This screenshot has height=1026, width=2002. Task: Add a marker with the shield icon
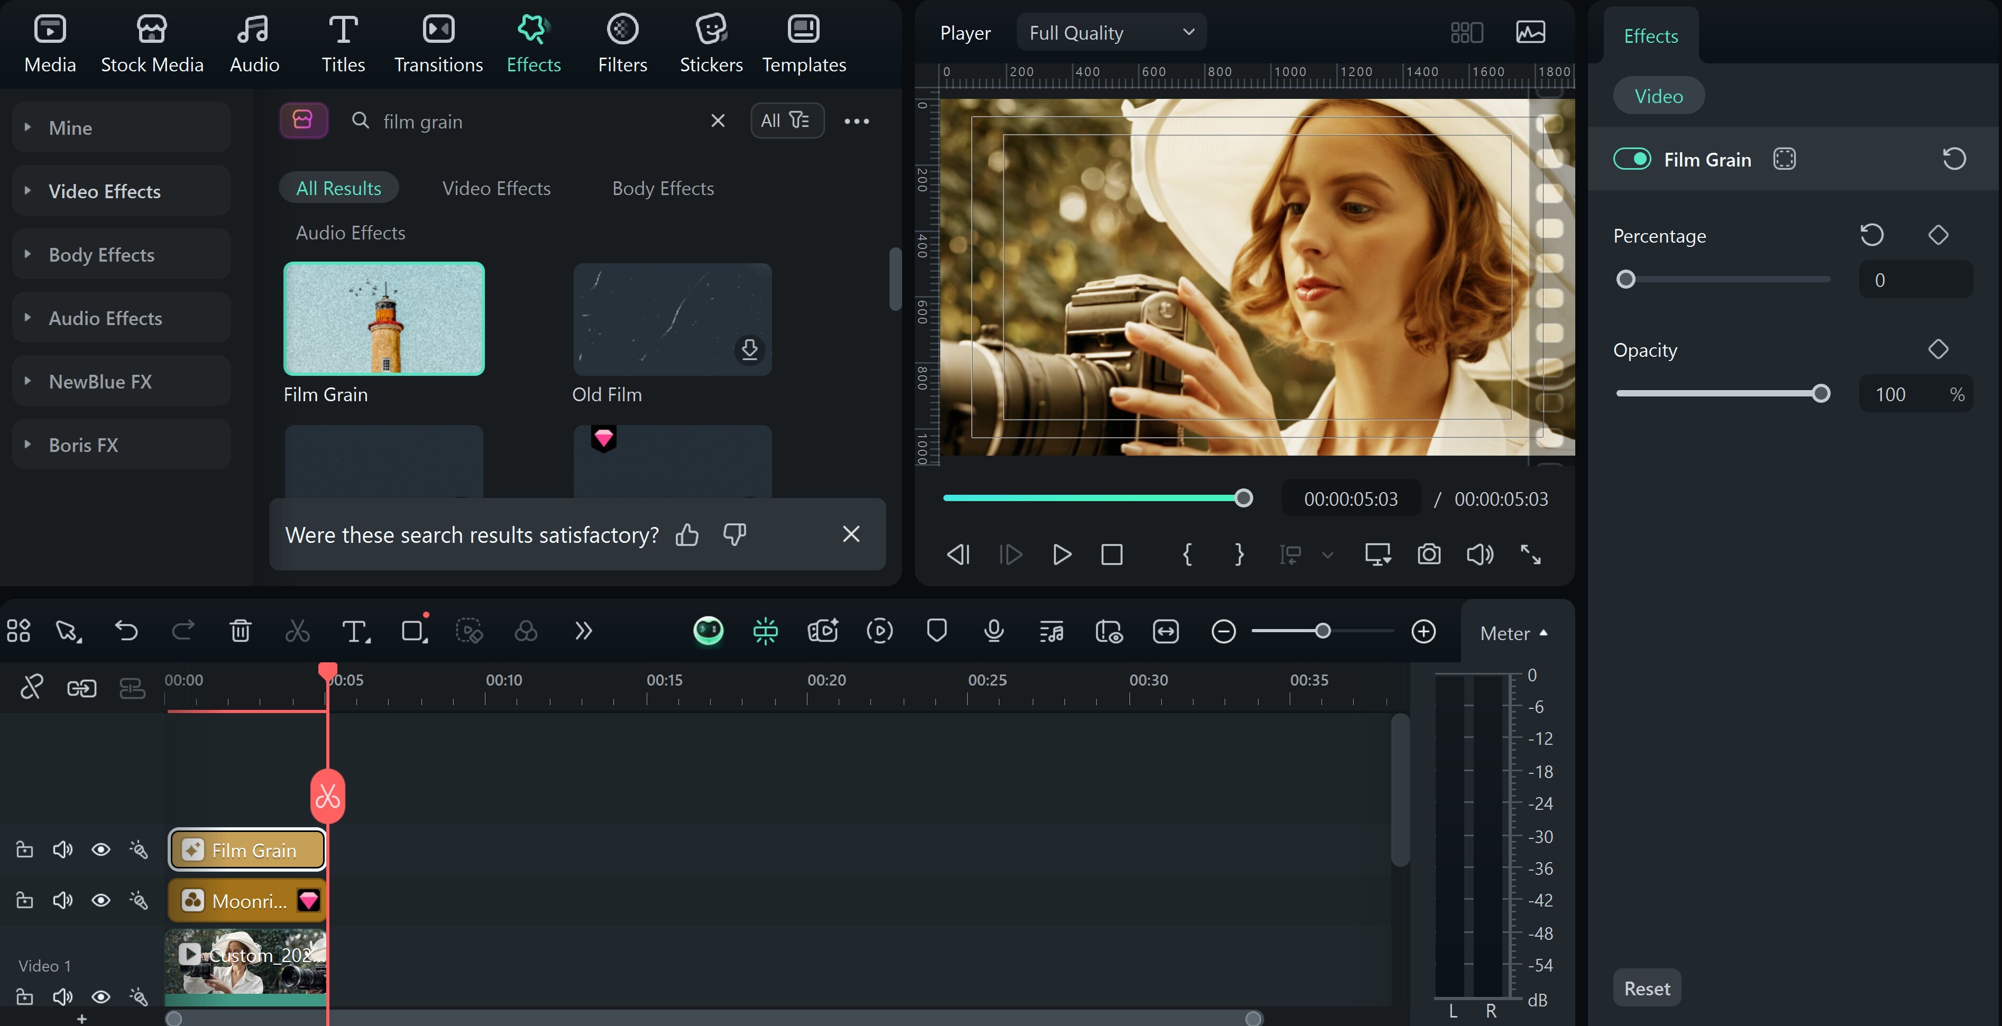point(936,631)
